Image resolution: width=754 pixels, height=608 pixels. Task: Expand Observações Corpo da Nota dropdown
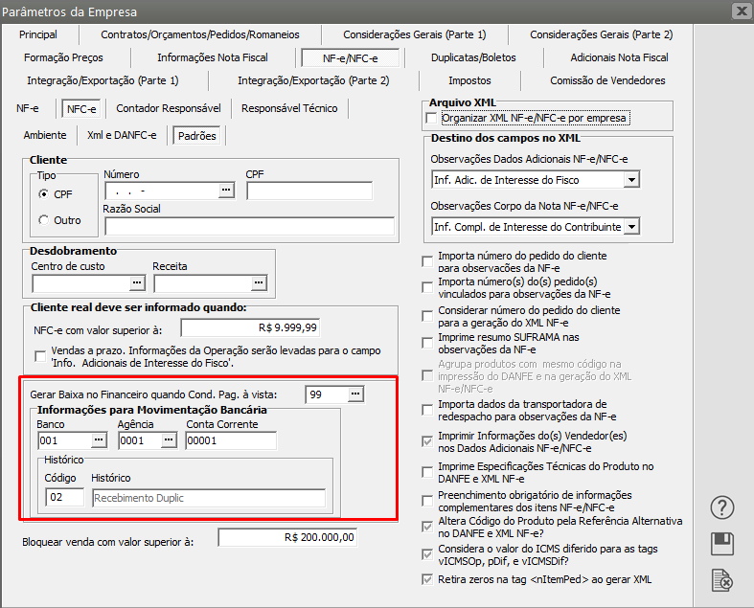(630, 227)
